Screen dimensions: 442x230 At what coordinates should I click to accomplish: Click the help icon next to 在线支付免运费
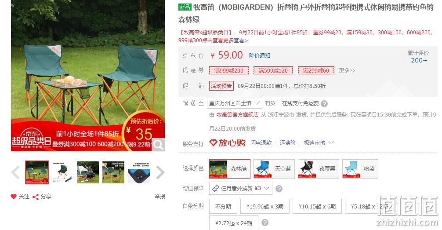324,104
